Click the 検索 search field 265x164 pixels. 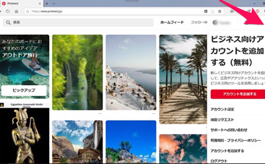(x=78, y=22)
